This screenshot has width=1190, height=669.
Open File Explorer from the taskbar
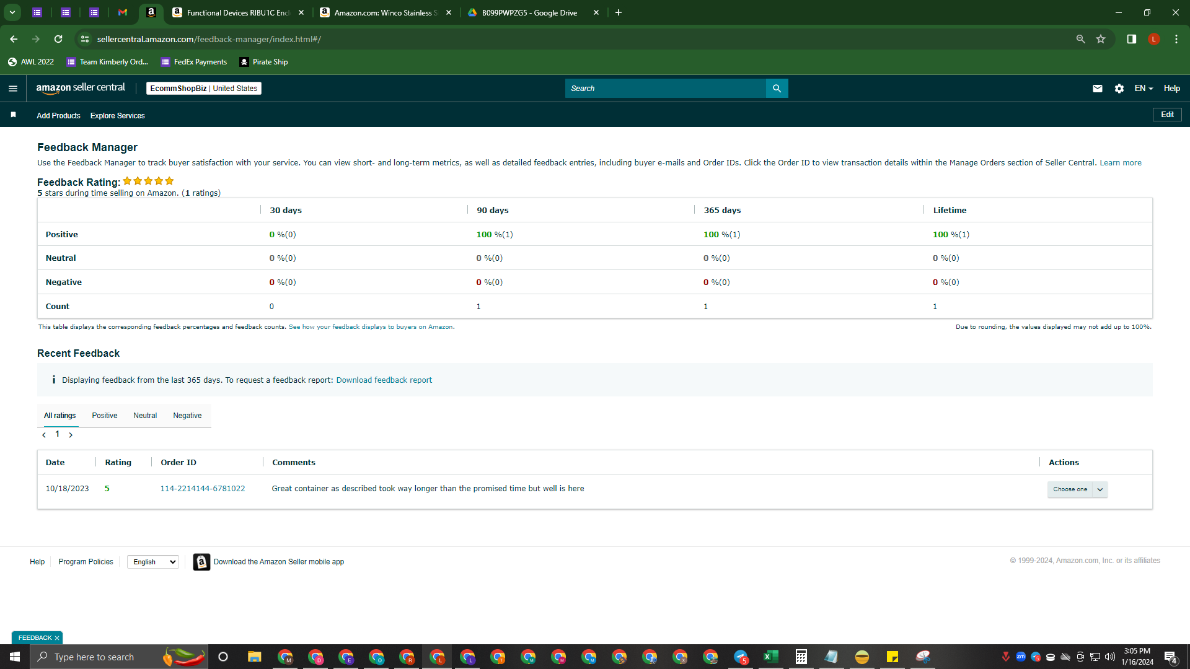(x=254, y=657)
